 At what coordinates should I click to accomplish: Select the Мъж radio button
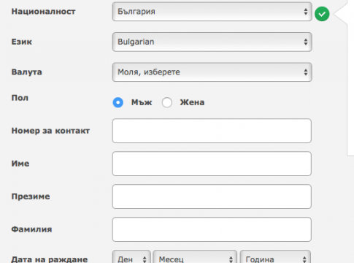[118, 102]
